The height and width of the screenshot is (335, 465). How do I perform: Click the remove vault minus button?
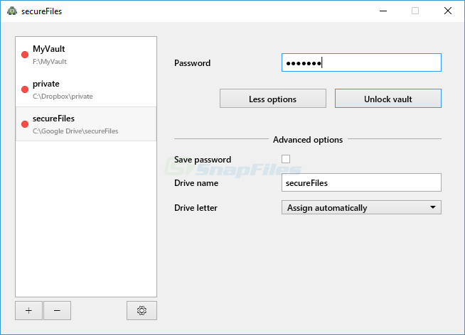(57, 311)
